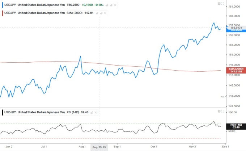Click the red color bar beside the SMA legend
The width and height of the screenshot is (246, 151).
pos(3,13)
